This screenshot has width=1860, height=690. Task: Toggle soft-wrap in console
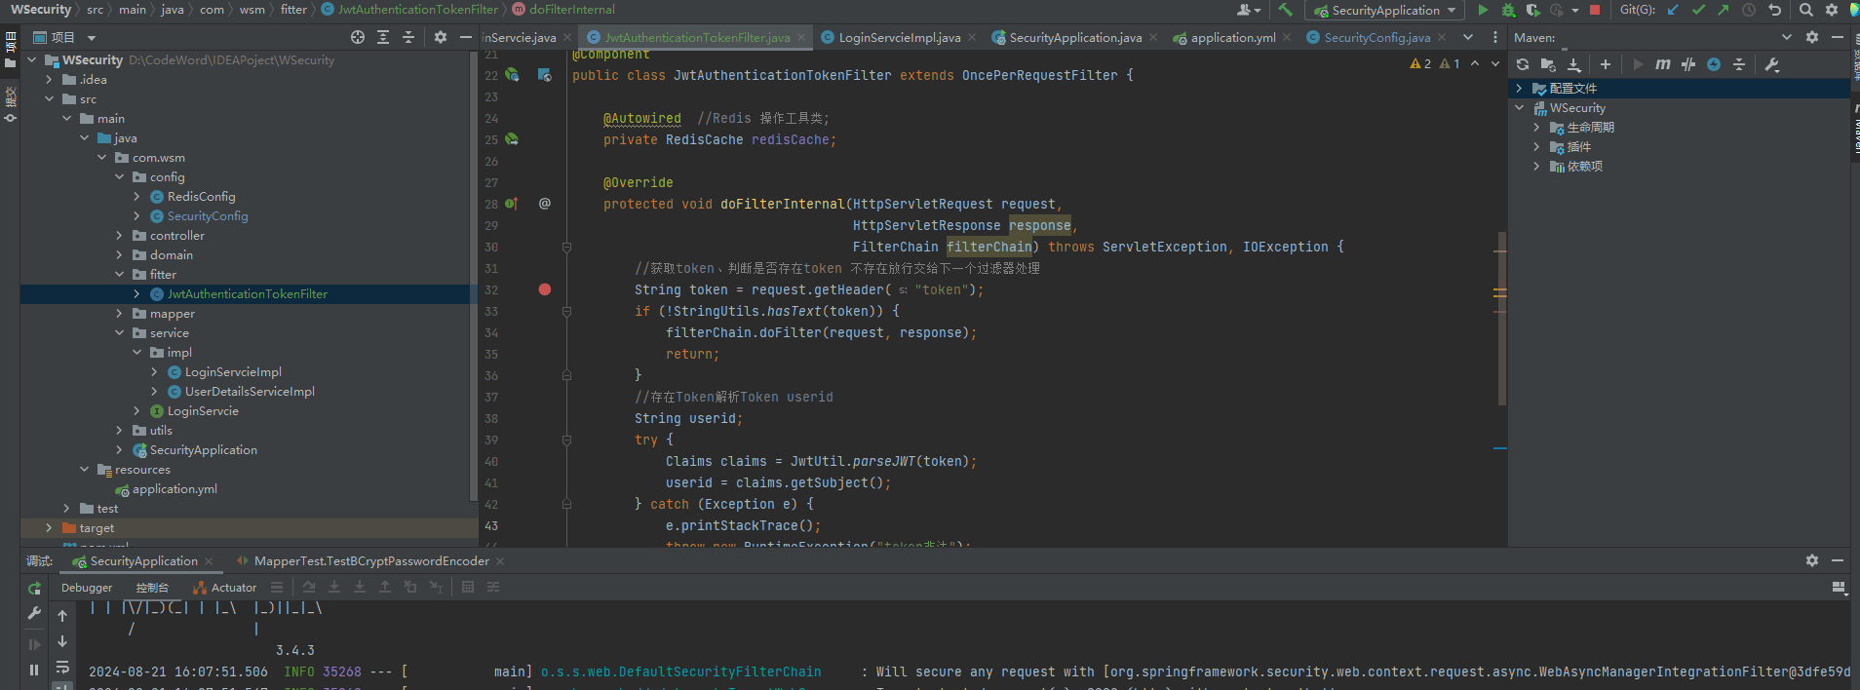click(62, 668)
